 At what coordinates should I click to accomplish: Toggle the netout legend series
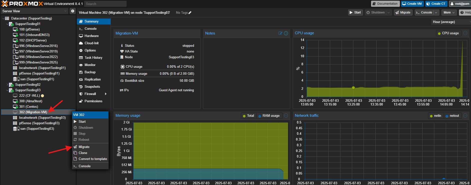click(x=452, y=116)
